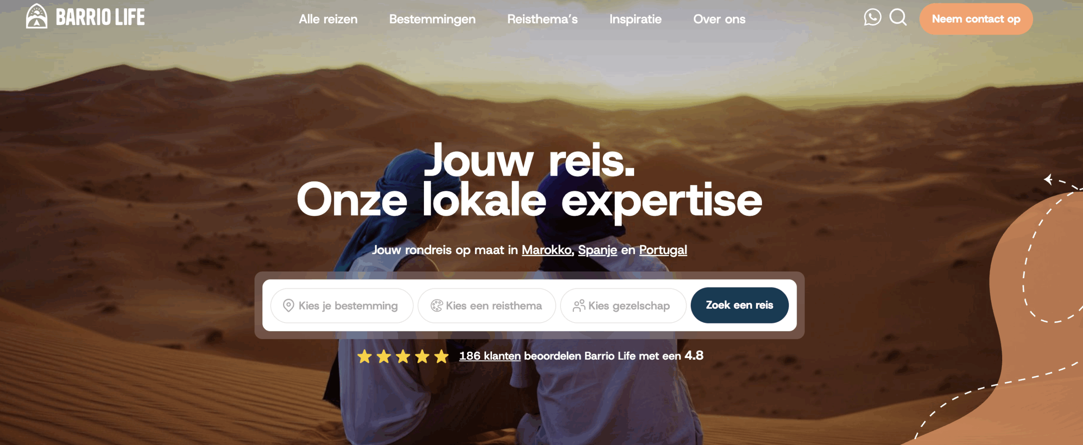Expand the Kies een reisthema selector
Screen dimensions: 1083x445
pyautogui.click(x=487, y=306)
